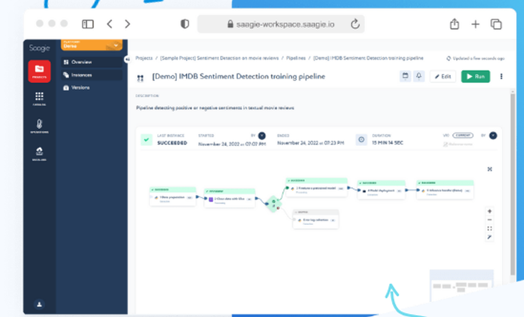Open the three-dot more options menu
The width and height of the screenshot is (524, 317).
(501, 76)
